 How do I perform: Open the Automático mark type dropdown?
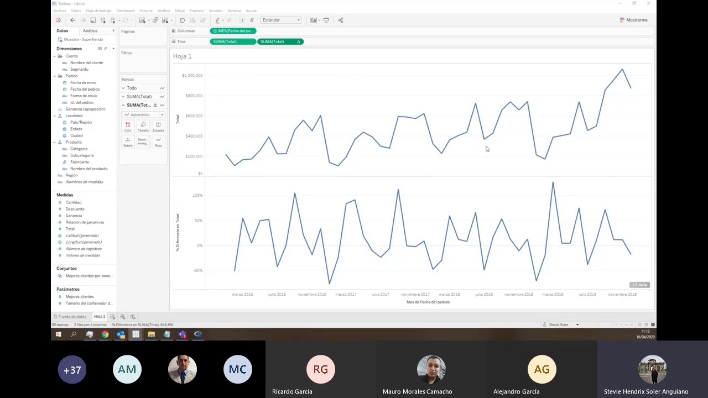point(143,114)
